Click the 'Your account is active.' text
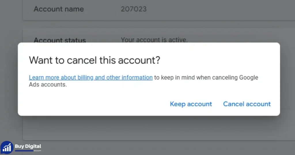 click(x=154, y=40)
